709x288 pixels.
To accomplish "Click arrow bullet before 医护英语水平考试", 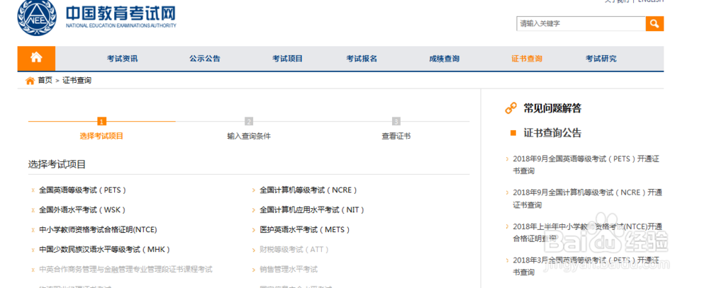I will click(254, 230).
